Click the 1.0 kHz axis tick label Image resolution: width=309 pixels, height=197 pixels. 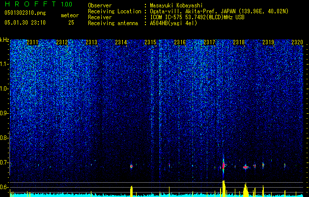(4, 89)
